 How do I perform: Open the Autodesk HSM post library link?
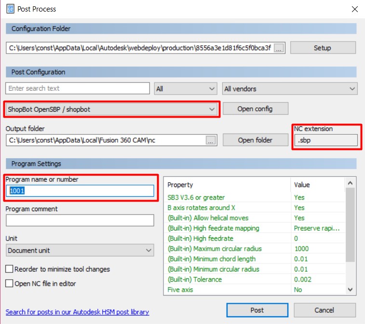[x=77, y=311]
